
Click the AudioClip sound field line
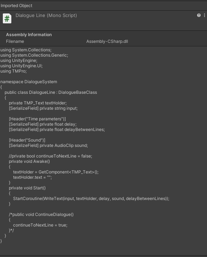click(x=48, y=145)
